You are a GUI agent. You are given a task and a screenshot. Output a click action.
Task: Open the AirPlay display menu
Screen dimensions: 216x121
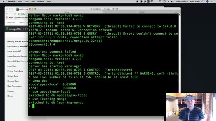164,1
